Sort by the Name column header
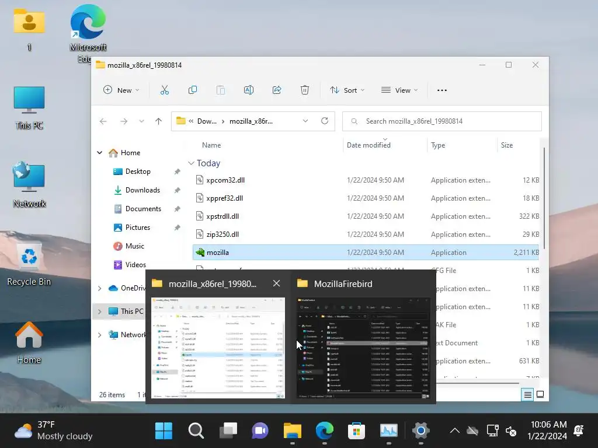Viewport: 598px width, 448px height. (211, 145)
